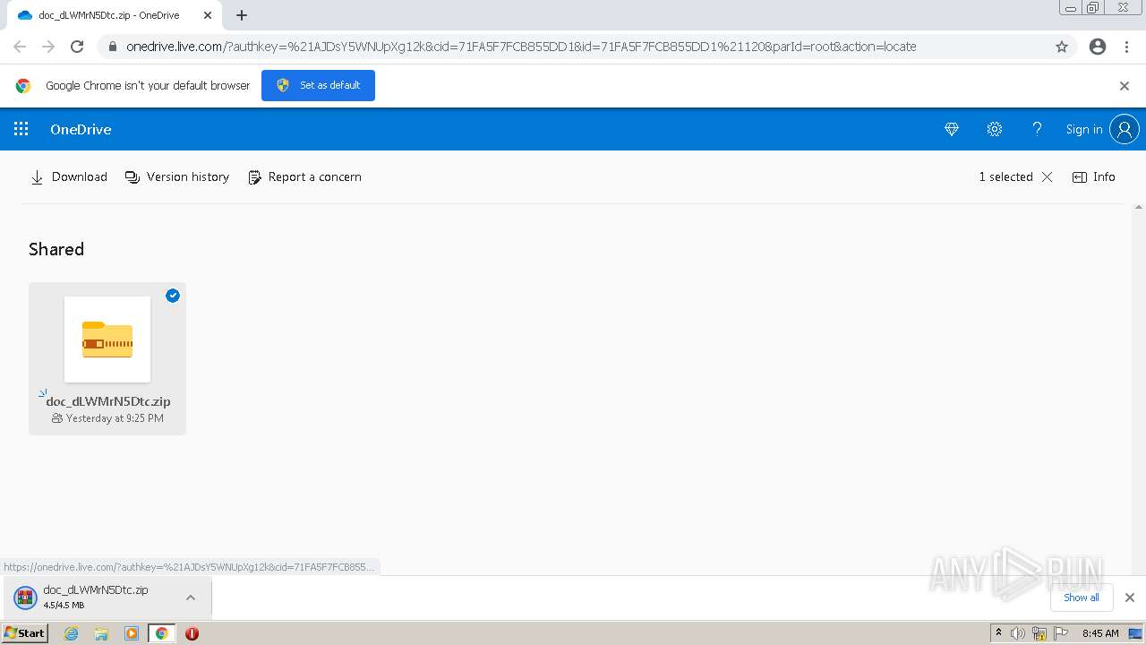The image size is (1146, 645).
Task: Uncheck the doc_dLWMrN5Dtc.zip selection circle
Action: (173, 296)
